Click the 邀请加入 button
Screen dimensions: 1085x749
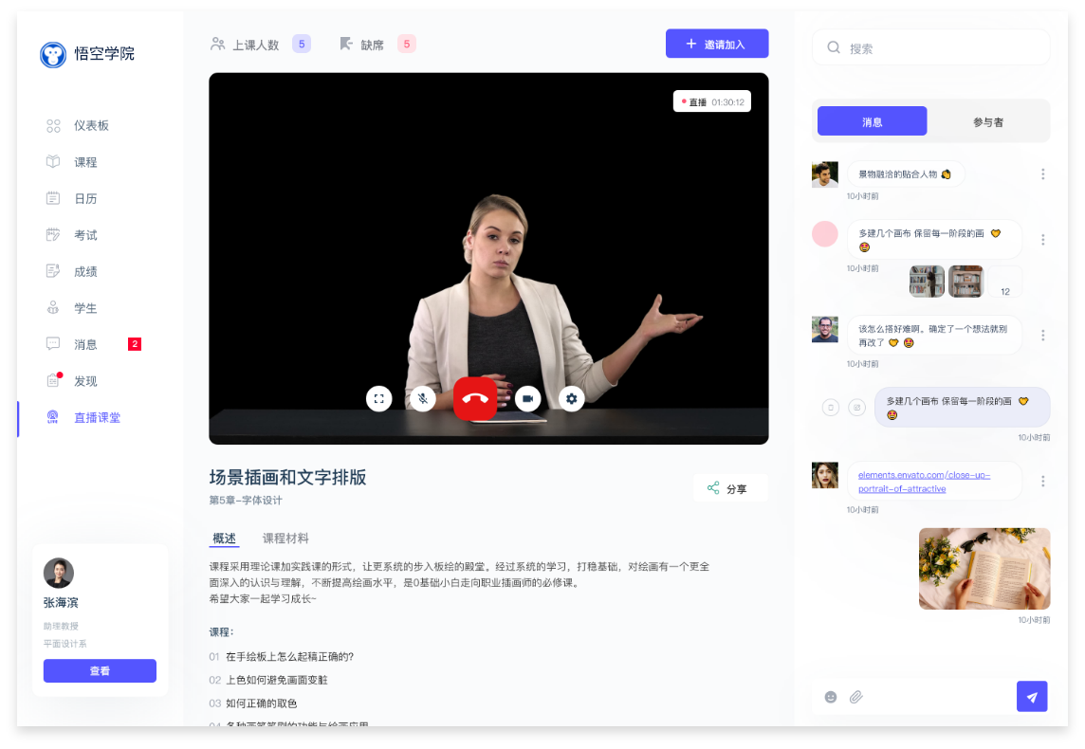pos(717,44)
